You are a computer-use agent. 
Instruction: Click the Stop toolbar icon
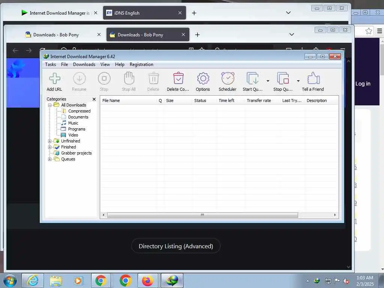[x=104, y=79]
